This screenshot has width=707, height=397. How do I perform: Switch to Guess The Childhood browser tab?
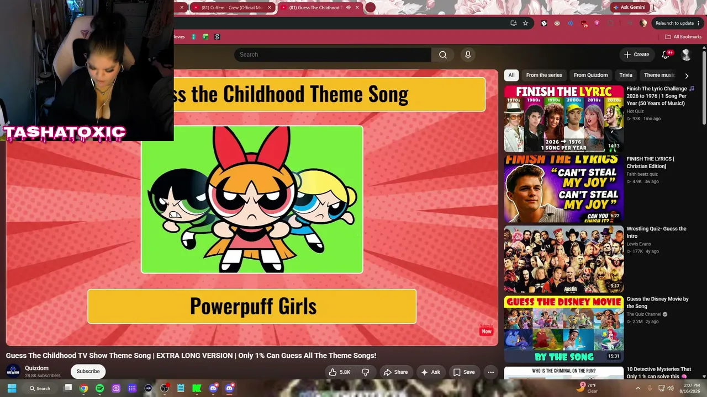click(320, 8)
